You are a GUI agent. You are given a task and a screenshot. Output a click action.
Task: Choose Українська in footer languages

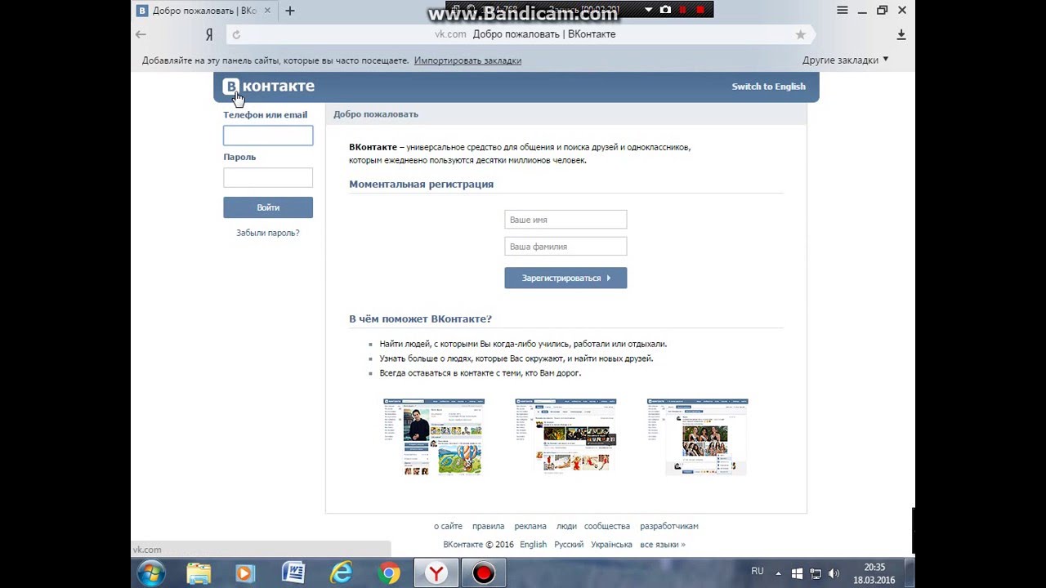611,545
